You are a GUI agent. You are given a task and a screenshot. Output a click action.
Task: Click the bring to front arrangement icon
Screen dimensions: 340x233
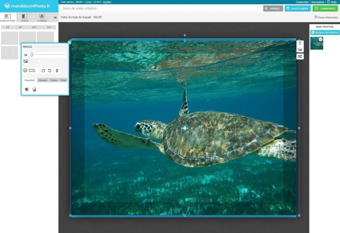(27, 89)
